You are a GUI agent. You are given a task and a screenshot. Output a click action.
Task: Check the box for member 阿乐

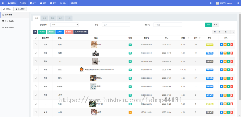pos(36,78)
